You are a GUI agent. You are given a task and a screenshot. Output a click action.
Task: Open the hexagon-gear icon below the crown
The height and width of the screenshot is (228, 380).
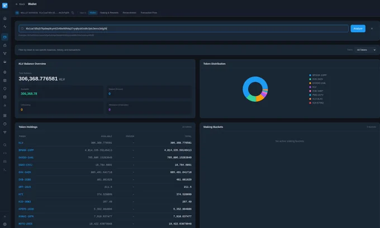coord(5,72)
